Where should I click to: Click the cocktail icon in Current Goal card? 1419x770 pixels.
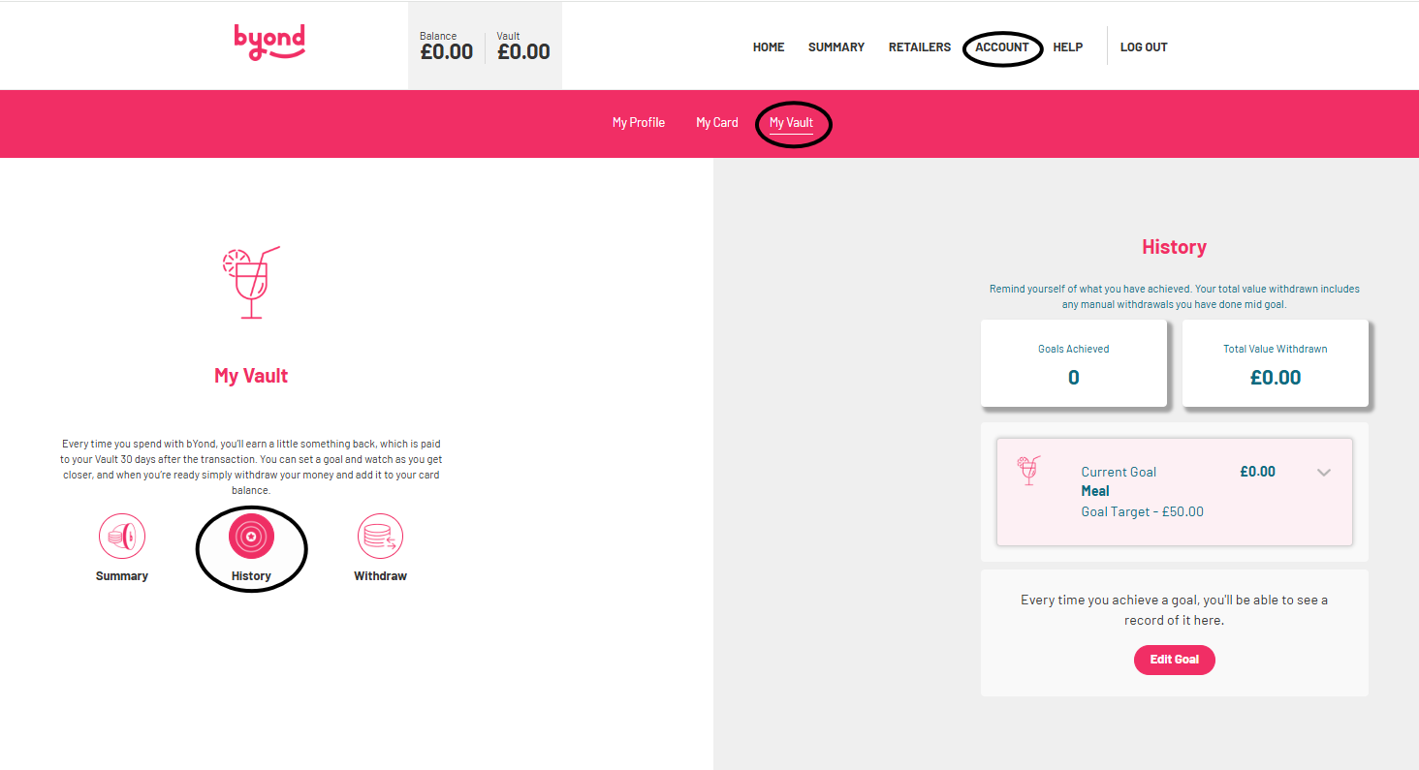[1028, 471]
